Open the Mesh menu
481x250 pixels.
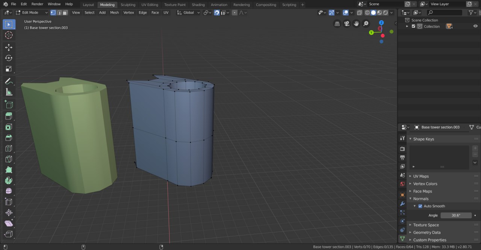tap(114, 12)
